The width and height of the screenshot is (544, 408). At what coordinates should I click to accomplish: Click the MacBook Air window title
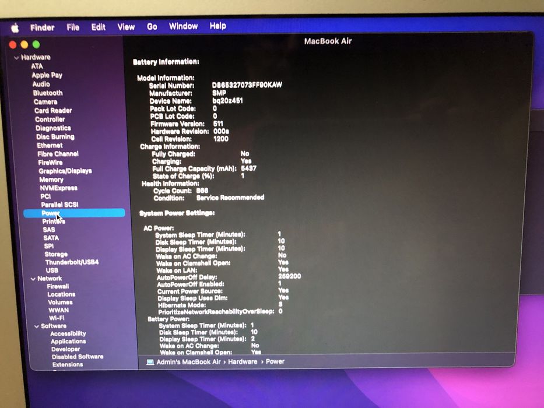tap(328, 41)
